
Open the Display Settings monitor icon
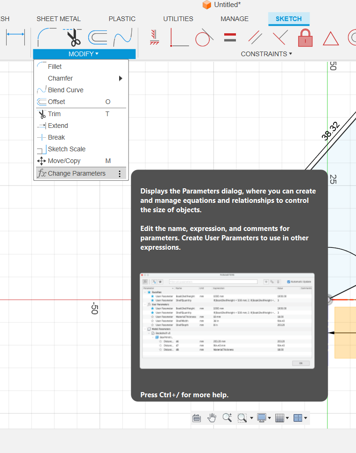tap(262, 418)
